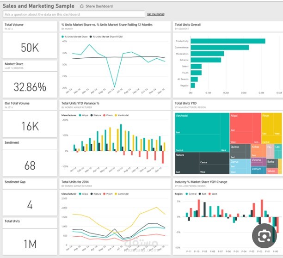Viewport: 283px width, 258px height.
Task: Click the East region legend dot
Action: (200, 194)
